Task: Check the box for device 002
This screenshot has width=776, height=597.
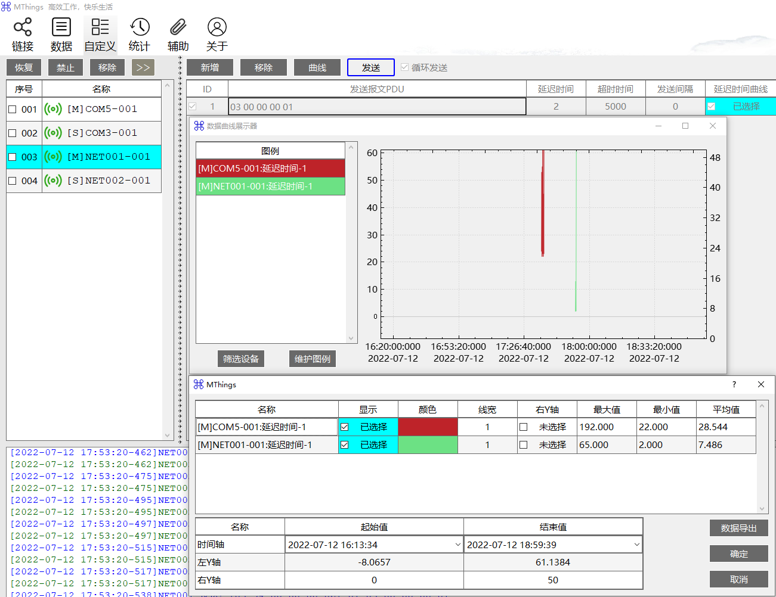Action: pos(13,133)
